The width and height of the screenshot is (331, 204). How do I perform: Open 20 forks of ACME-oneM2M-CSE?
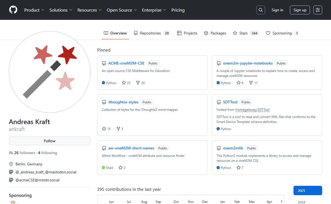(x=140, y=83)
